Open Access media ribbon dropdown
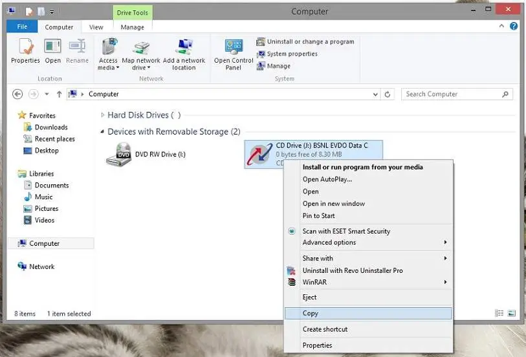The height and width of the screenshot is (357, 526). [x=108, y=54]
